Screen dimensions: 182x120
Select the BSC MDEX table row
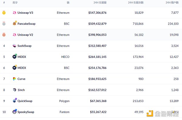coord(91,68)
